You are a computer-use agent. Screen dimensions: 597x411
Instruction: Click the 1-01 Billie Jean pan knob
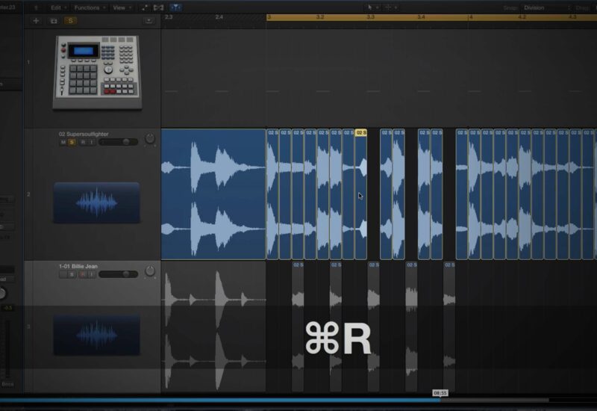[150, 271]
